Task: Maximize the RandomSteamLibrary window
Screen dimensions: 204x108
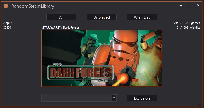Action: (x=190, y=5)
